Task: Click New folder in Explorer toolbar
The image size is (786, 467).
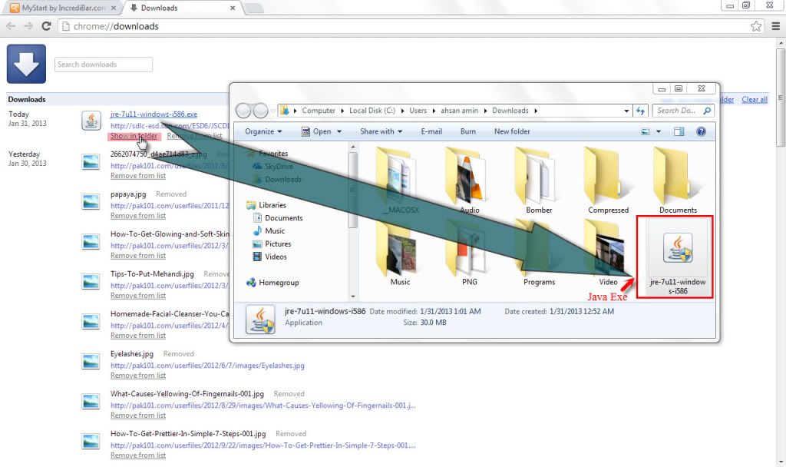Action: 512,131
